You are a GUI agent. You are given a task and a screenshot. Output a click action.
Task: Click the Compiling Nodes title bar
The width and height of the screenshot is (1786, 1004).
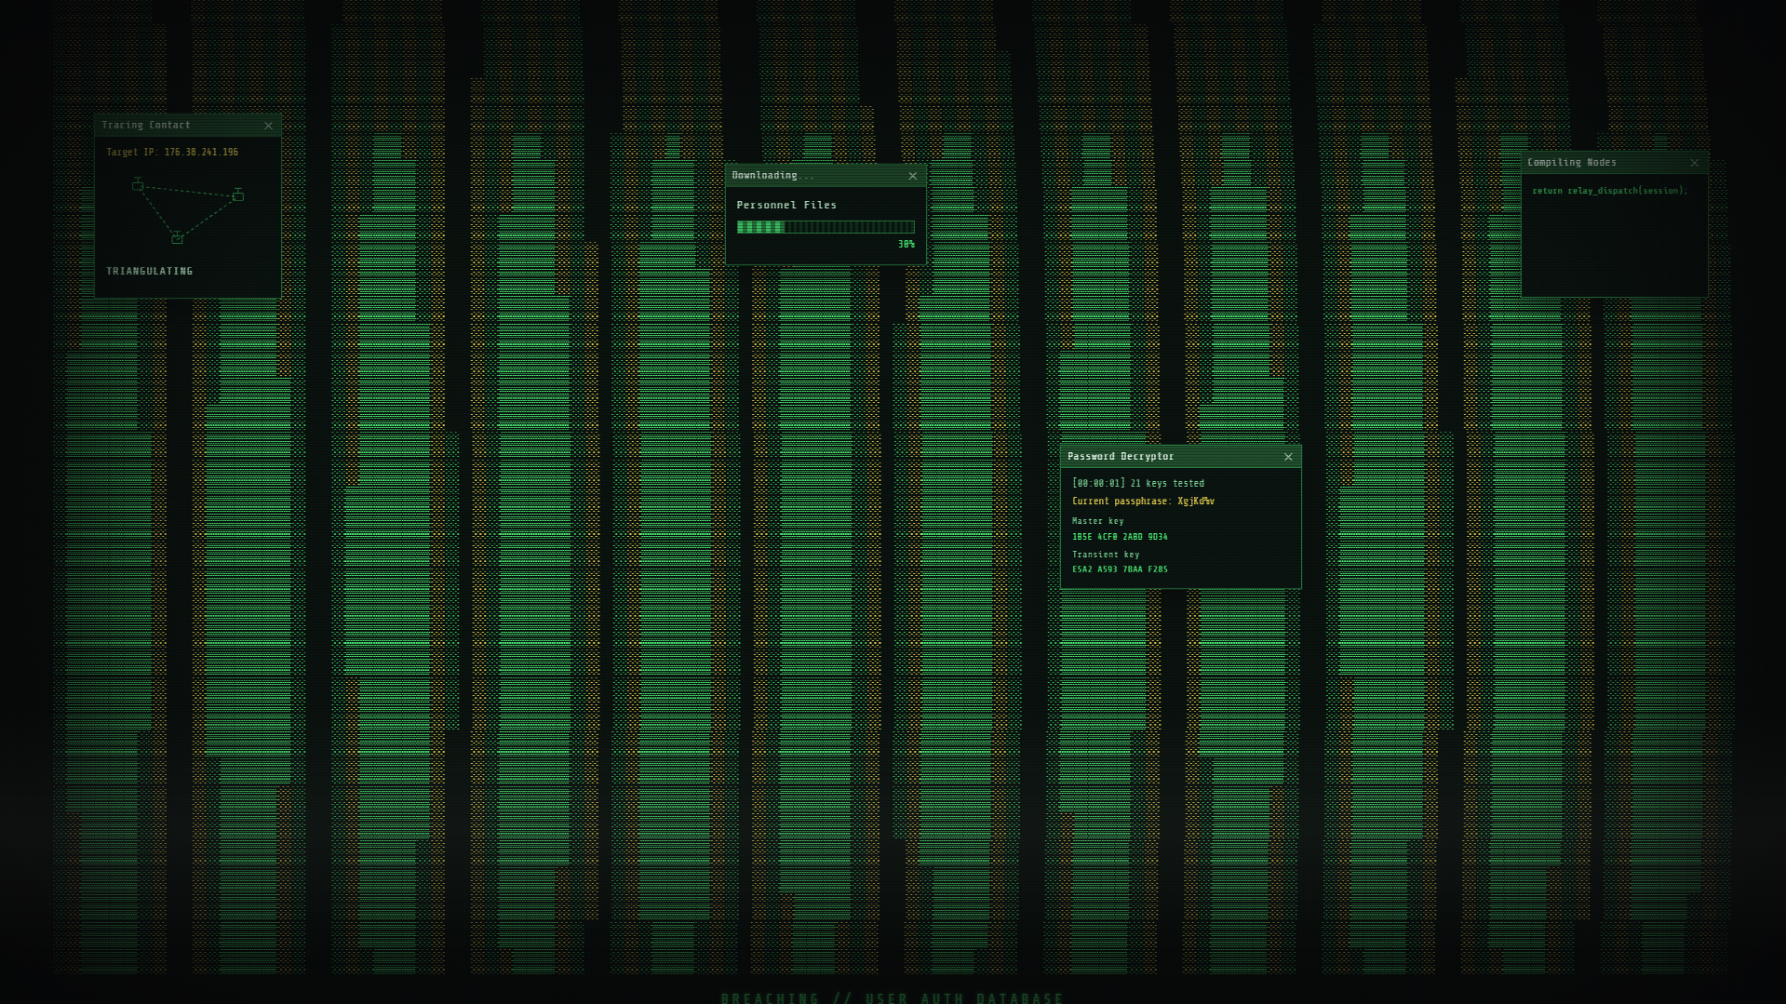1614,163
